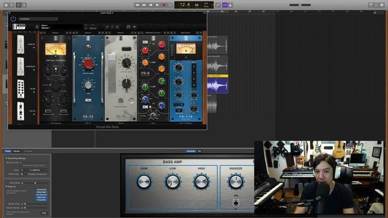Screen dimensions: 388x218
Task: Click the Rewind transport button
Action: click(x=138, y=5)
